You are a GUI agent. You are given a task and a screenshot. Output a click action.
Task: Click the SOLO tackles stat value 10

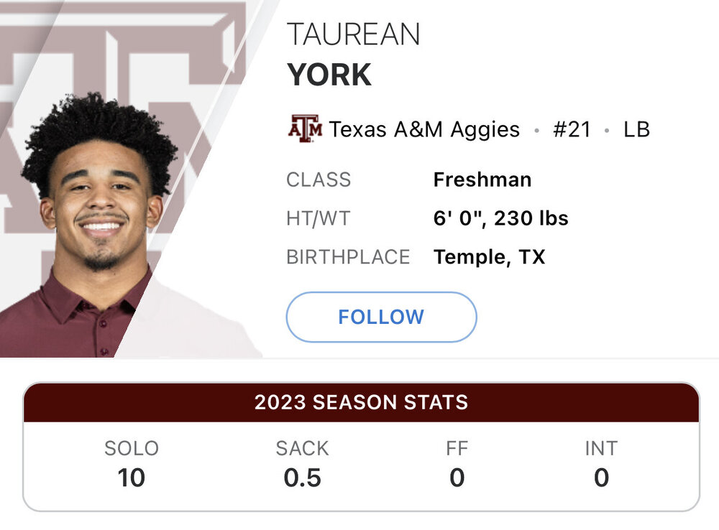click(131, 477)
